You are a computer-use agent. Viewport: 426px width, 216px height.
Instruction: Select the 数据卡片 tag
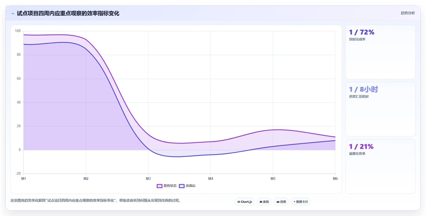(301, 202)
